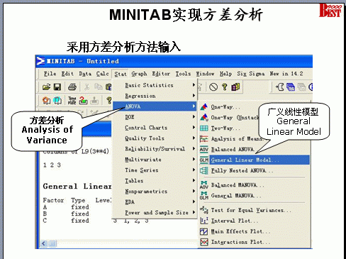Expand the ANOVA submenu

(155, 106)
